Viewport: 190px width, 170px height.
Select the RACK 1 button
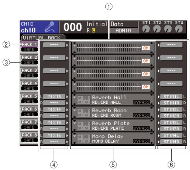[29, 44]
